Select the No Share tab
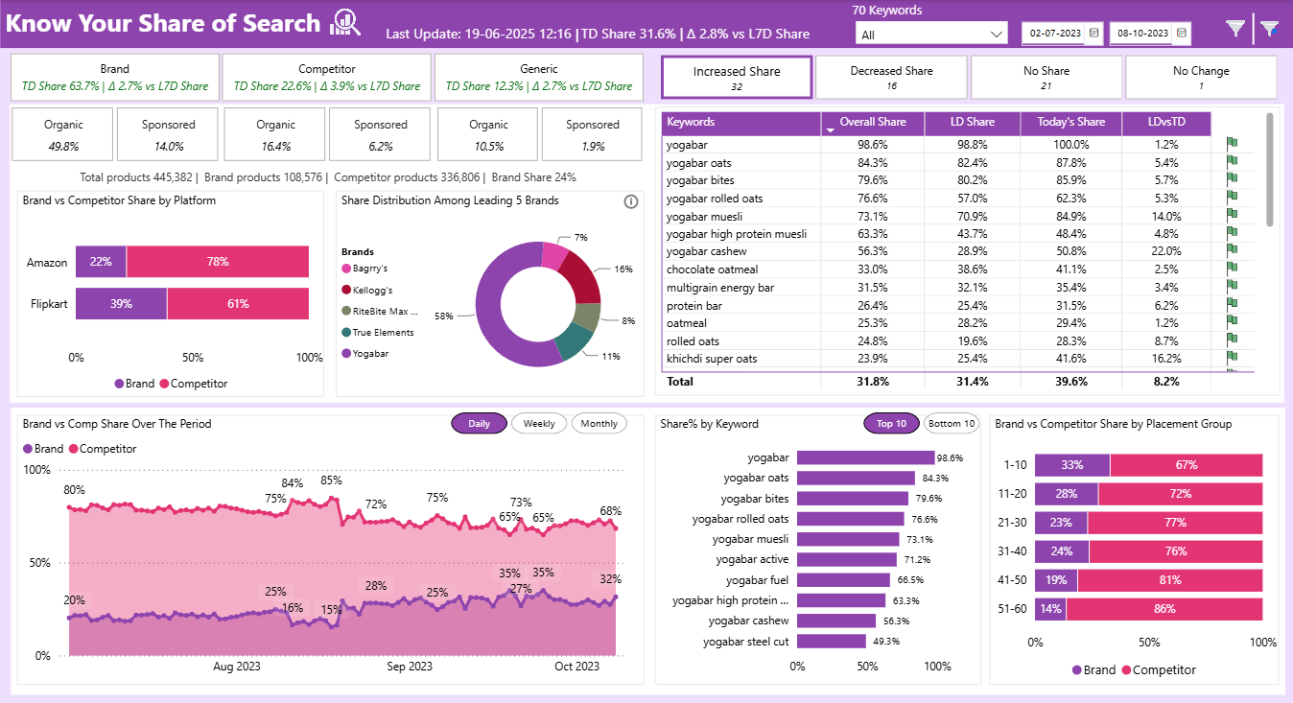This screenshot has height=703, width=1293. pyautogui.click(x=1046, y=78)
